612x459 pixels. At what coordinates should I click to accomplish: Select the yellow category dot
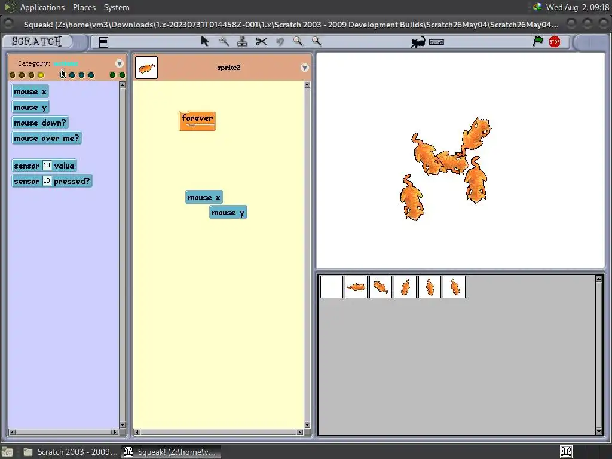41,75
